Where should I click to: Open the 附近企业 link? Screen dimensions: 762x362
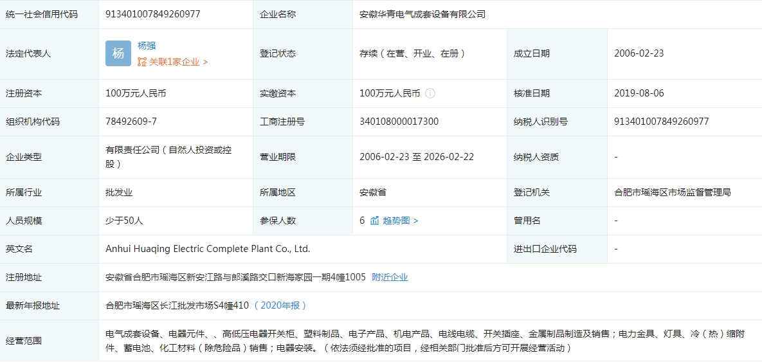[x=390, y=277]
